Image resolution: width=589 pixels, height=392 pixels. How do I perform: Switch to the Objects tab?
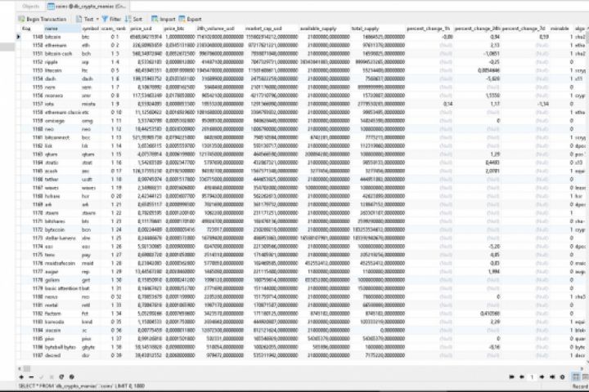click(31, 7)
